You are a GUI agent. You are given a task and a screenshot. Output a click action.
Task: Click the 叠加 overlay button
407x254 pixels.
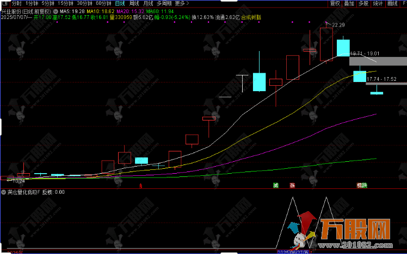[349, 3]
